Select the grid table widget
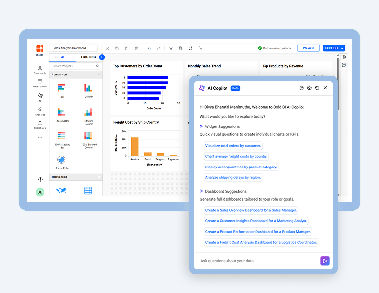The image size is (379, 293). click(88, 191)
